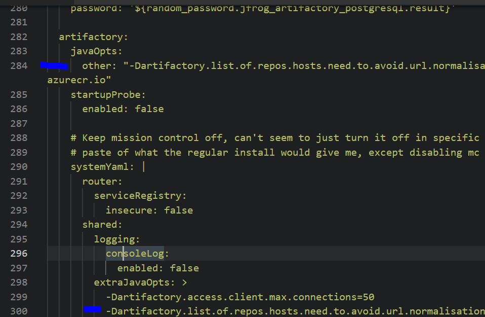Click the 'Keep mission control off' comment
485x317 pixels.
pos(275,138)
